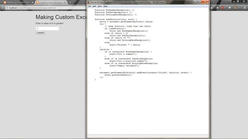The width and height of the screenshot is (248, 139).
Task: Click the 'throw new NonNumberException();' line
Action: point(129,31)
